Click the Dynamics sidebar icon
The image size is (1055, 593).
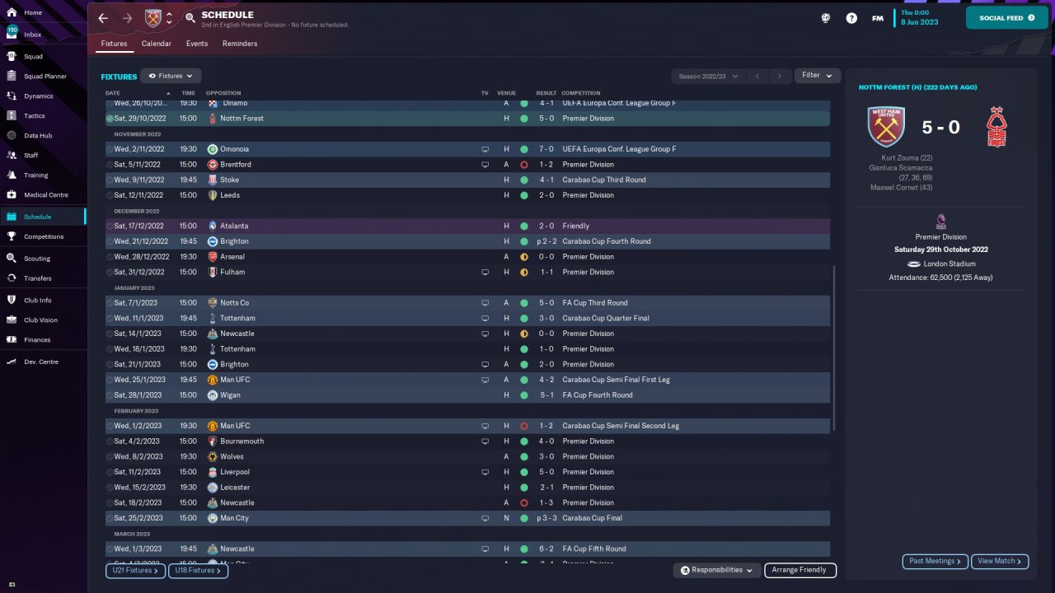click(12, 96)
